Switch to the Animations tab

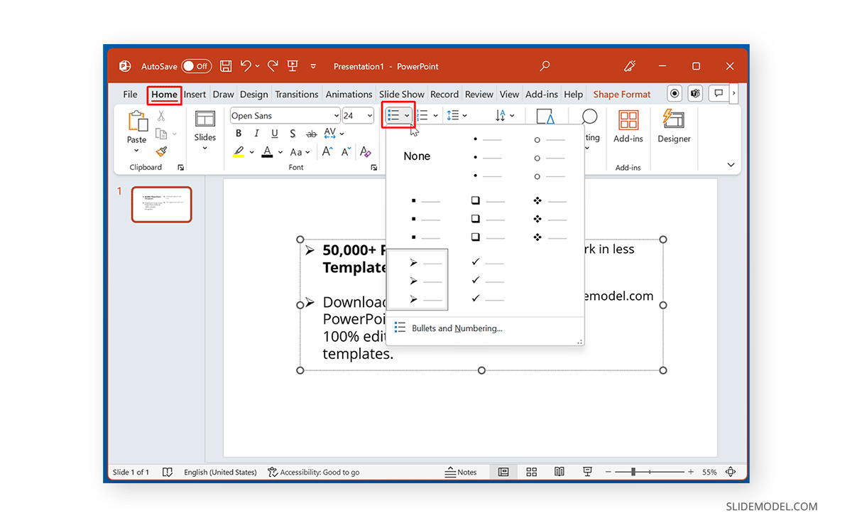[349, 93]
